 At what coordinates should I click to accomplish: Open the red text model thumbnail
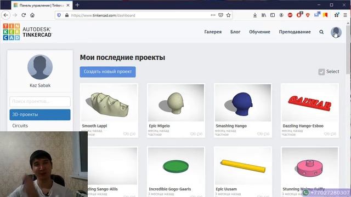(x=310, y=103)
